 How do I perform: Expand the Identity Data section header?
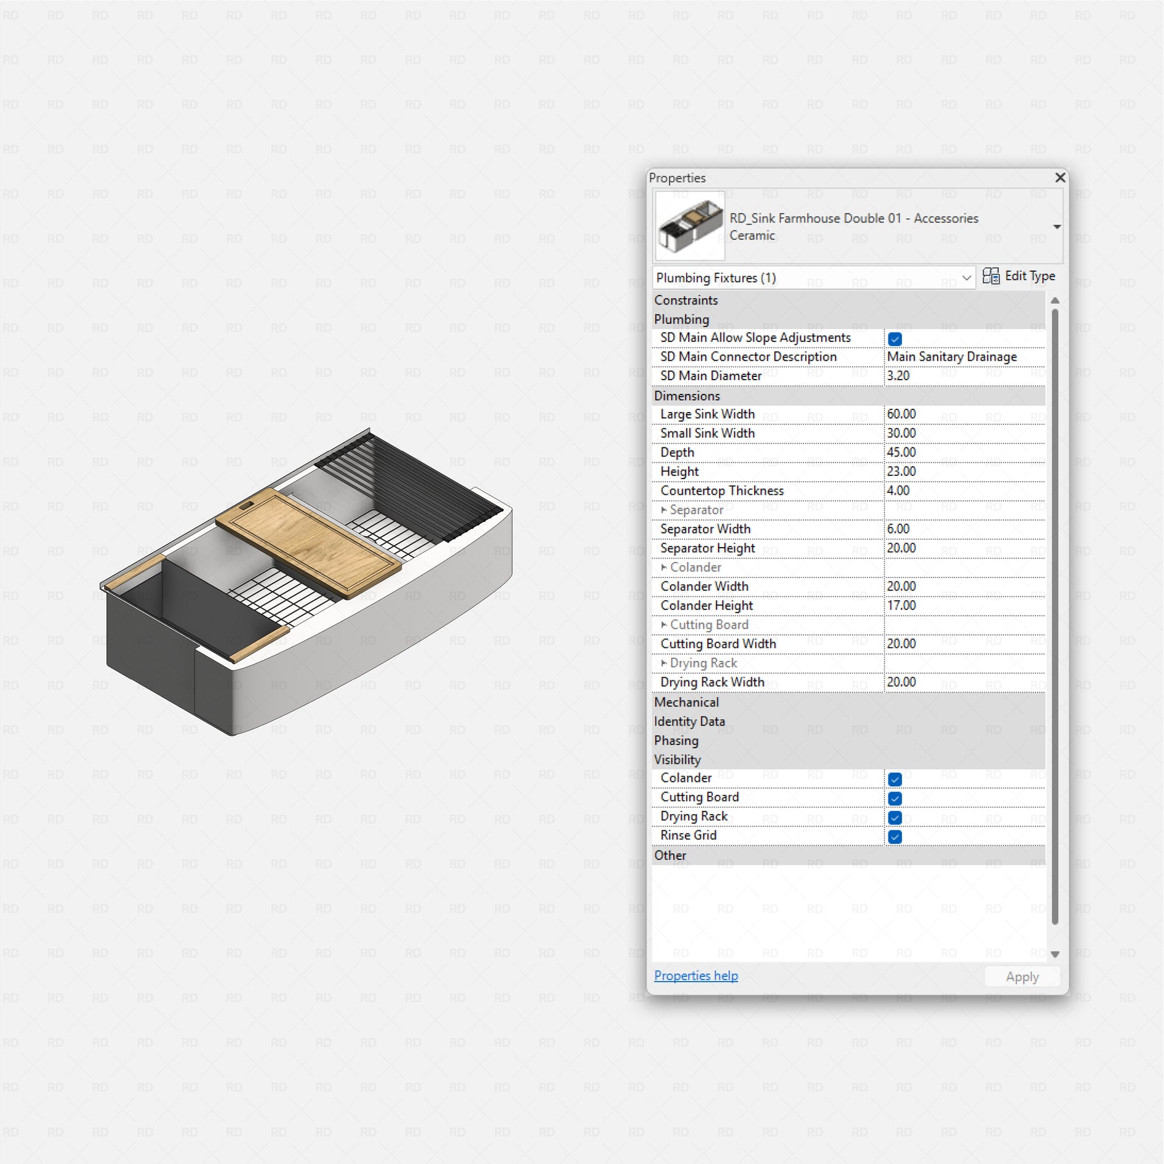[x=689, y=721]
